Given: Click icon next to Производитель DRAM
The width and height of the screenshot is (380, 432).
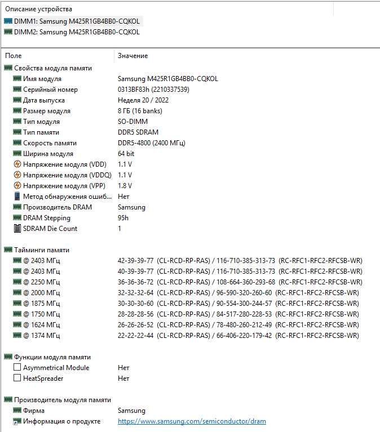Looking at the screenshot, I should click(x=17, y=207).
